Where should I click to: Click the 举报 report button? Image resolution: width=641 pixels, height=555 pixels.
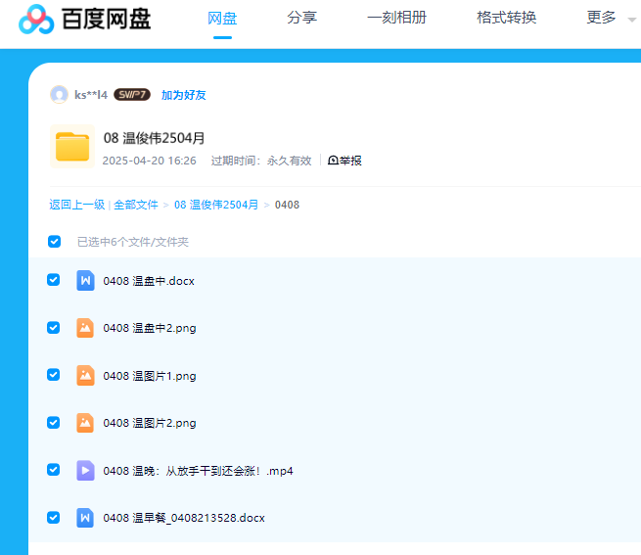[x=344, y=161]
